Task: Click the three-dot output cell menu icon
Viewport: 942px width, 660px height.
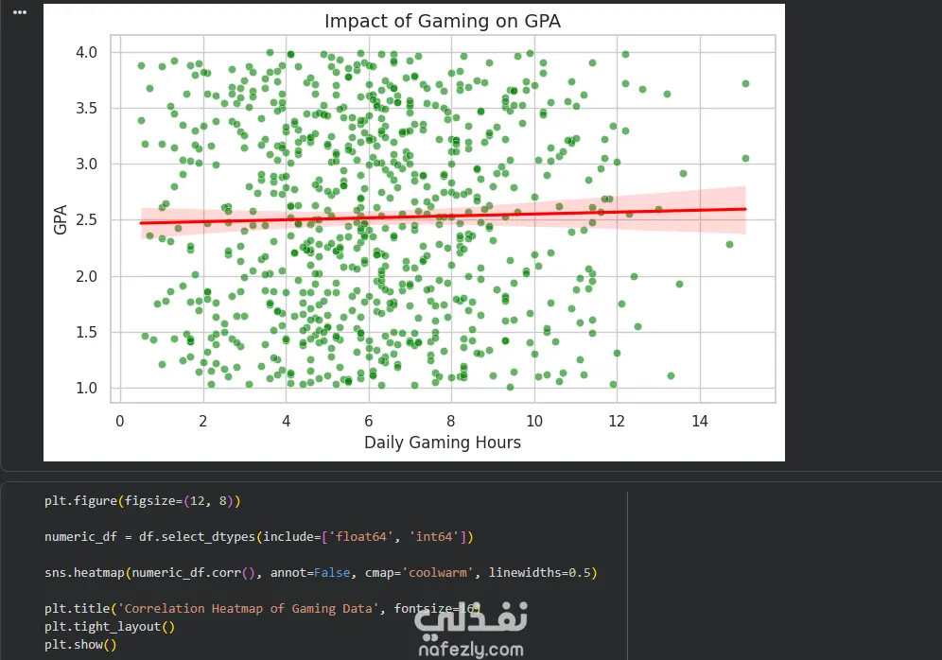Action: [x=20, y=12]
